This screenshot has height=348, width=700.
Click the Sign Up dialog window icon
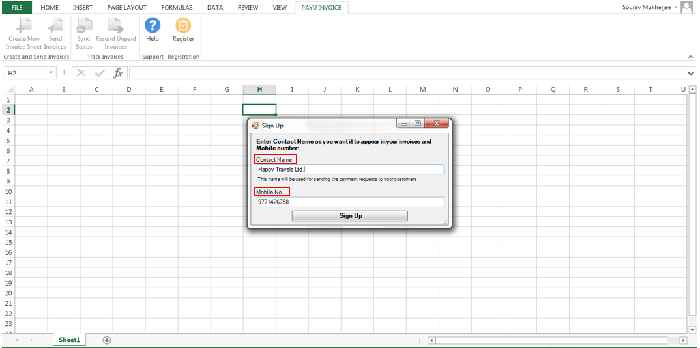point(255,126)
